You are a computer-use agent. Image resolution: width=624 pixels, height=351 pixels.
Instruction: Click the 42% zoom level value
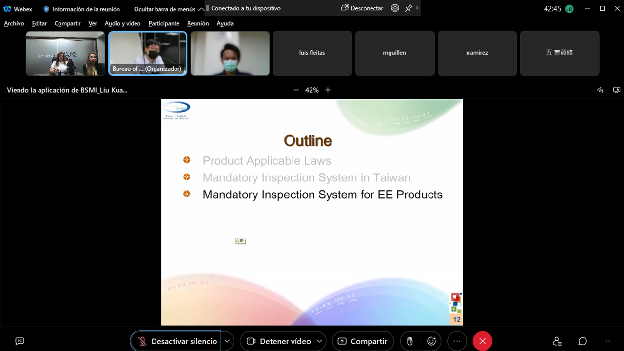click(312, 90)
